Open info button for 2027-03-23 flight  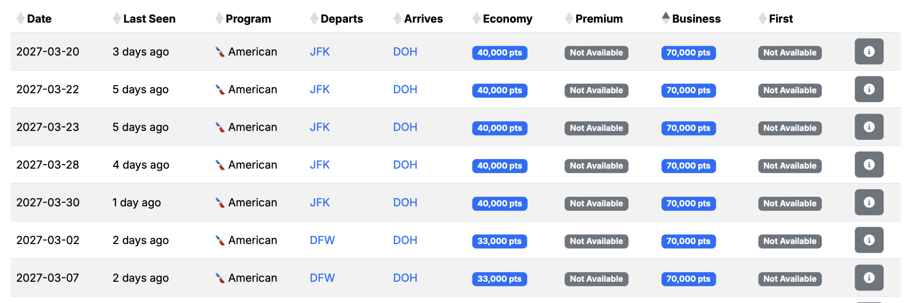(x=868, y=127)
